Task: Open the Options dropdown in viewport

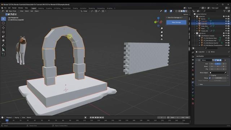Action: coord(186,14)
